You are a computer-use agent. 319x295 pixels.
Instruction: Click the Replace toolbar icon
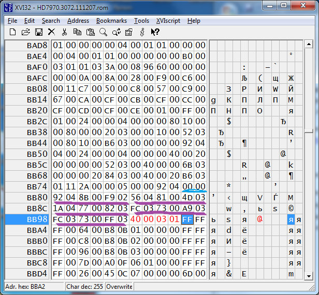click(117, 32)
